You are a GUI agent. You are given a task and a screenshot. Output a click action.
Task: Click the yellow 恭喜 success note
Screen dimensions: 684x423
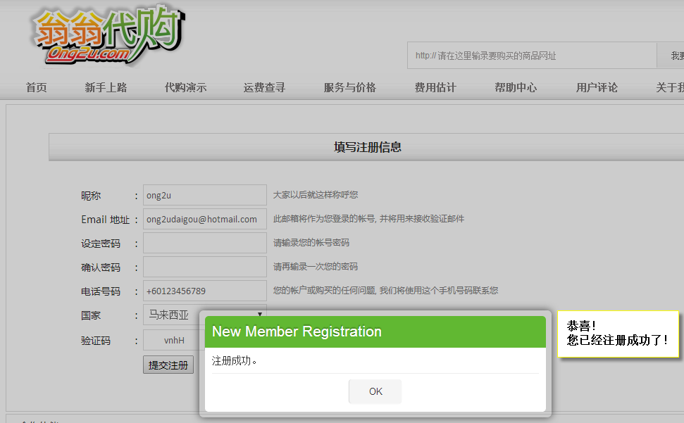618,334
